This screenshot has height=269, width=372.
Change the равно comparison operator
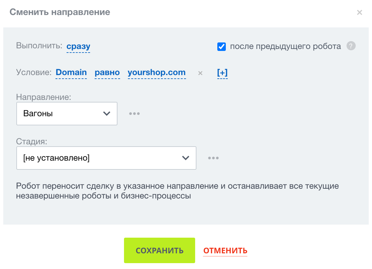click(x=107, y=72)
